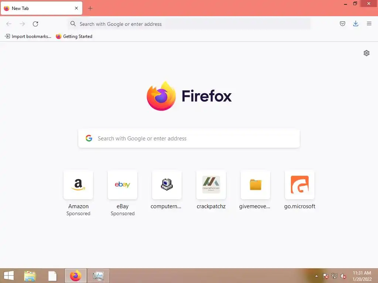Open the Firefox application menu
The height and width of the screenshot is (283, 378).
coord(369,24)
